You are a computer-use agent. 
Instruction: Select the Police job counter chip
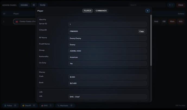[x=11, y=105]
